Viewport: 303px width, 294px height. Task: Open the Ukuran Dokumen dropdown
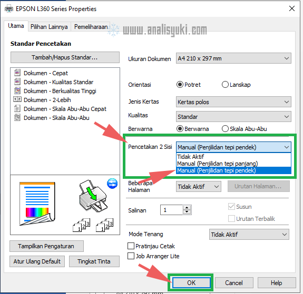tap(233, 58)
